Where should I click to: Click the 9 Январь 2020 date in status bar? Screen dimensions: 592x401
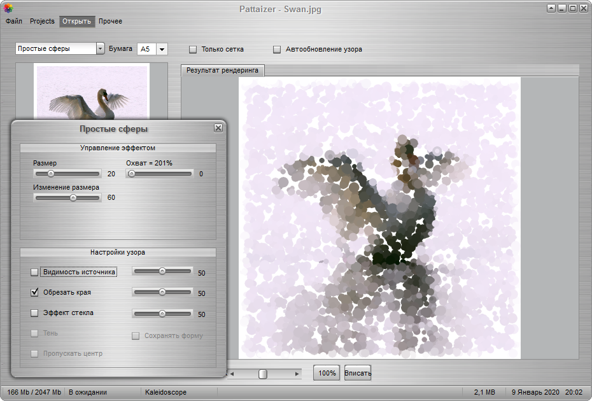(535, 392)
